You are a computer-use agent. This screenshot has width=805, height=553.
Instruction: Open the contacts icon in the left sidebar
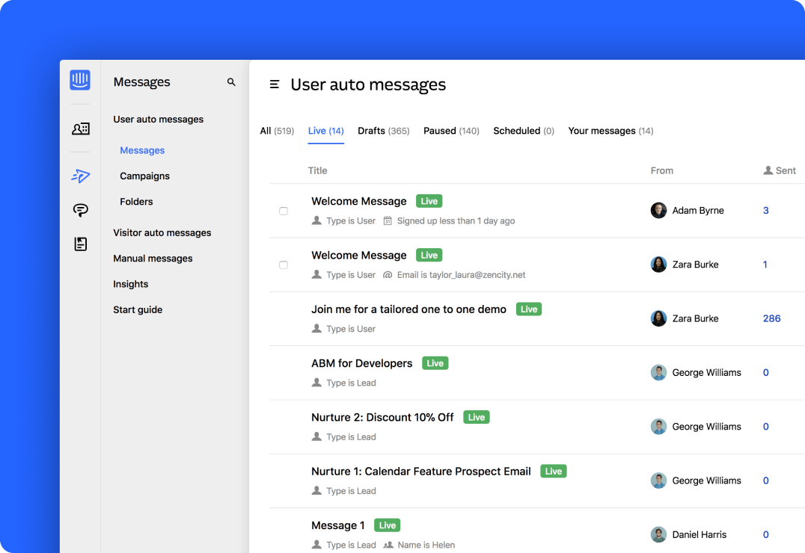tap(79, 128)
